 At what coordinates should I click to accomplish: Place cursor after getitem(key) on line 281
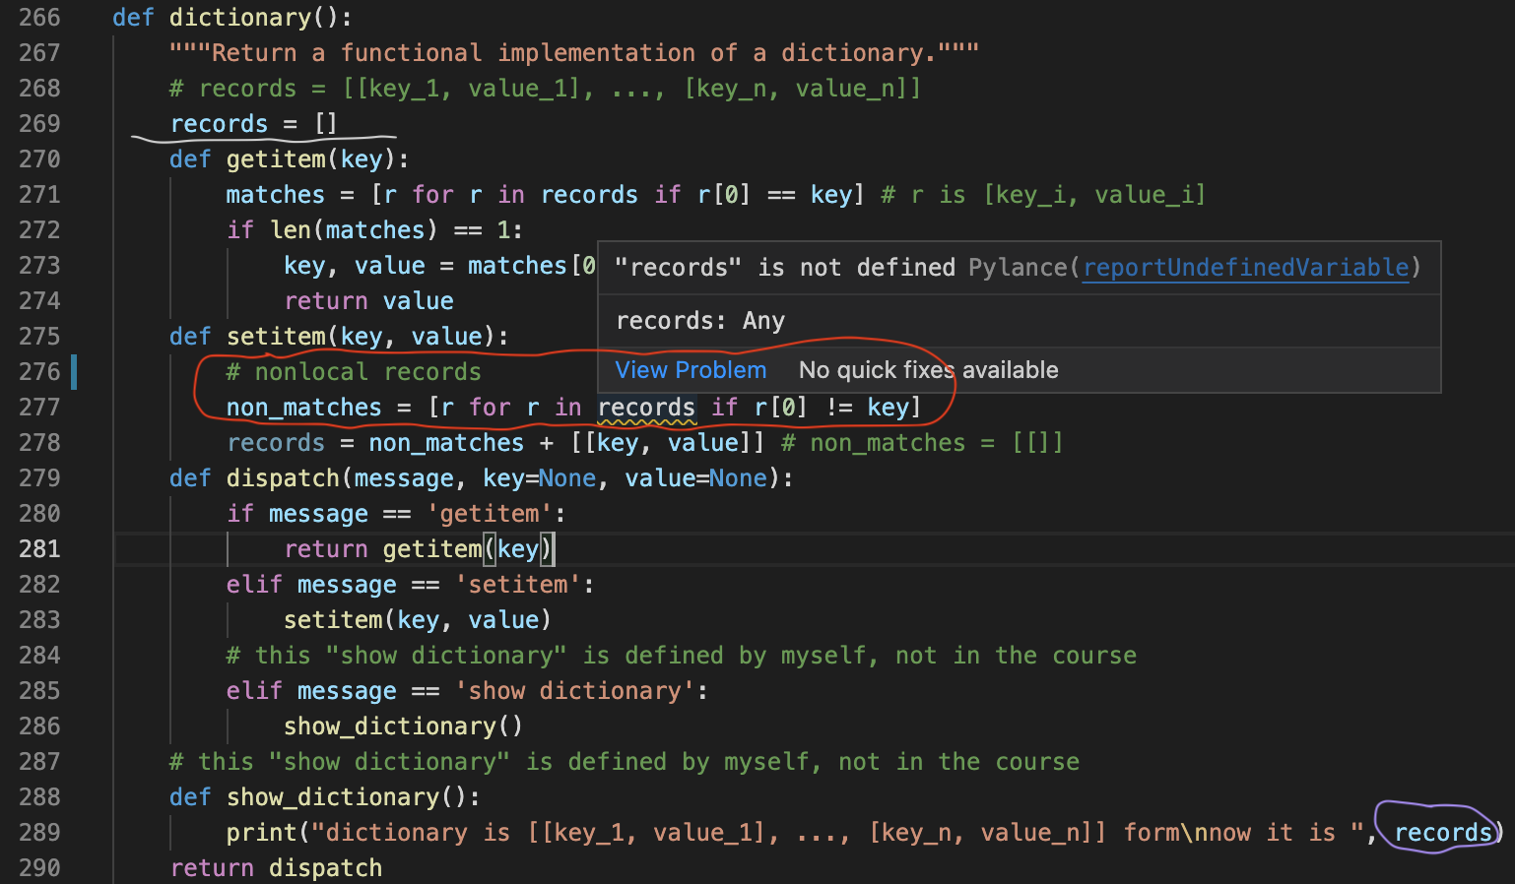[554, 548]
